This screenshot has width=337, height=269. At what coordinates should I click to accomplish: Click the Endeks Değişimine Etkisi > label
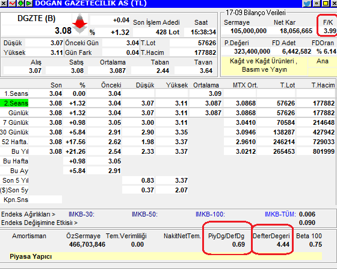tap(39, 223)
